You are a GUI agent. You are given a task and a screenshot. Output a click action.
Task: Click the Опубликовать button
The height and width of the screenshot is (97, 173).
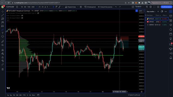167,7
